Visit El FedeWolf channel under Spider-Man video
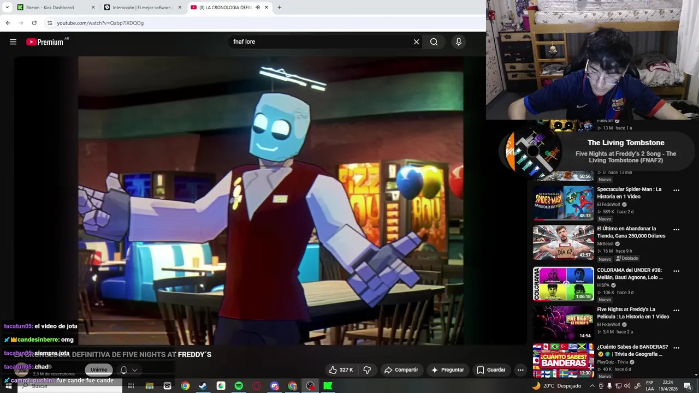This screenshot has width=699, height=393. [609, 205]
